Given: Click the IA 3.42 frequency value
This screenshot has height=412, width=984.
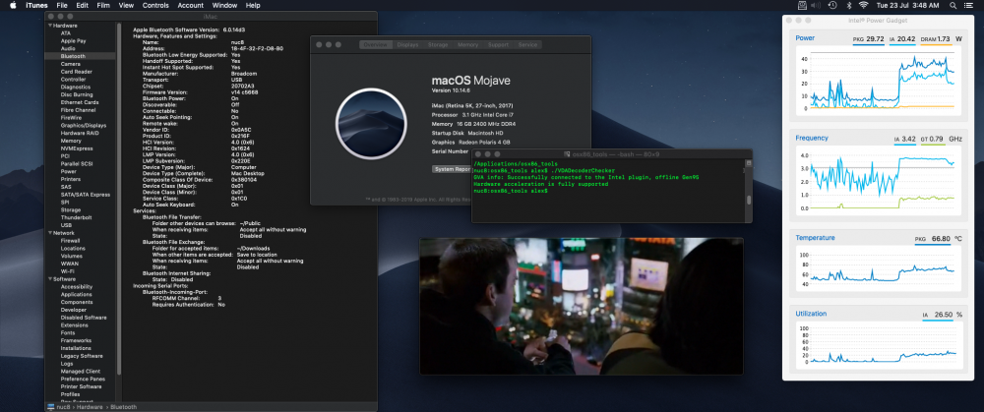Looking at the screenshot, I should pyautogui.click(x=905, y=139).
